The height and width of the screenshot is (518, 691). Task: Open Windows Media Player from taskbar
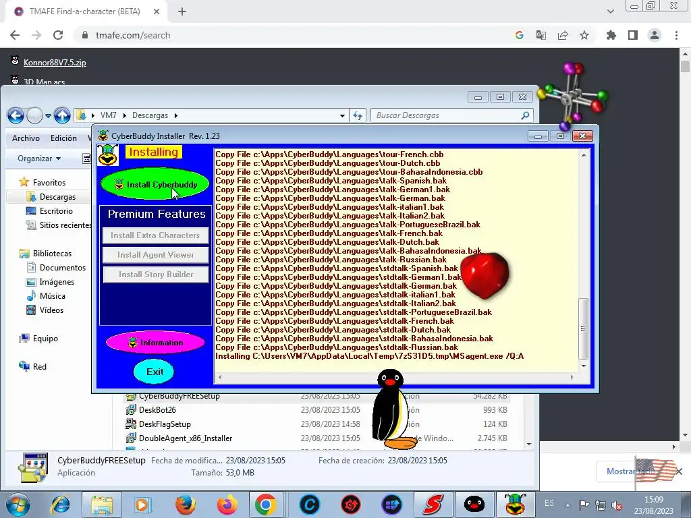(142, 505)
